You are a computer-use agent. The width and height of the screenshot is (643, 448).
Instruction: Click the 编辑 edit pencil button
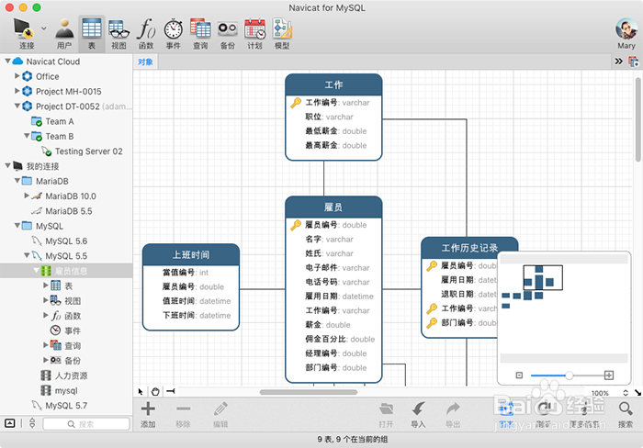coord(220,414)
